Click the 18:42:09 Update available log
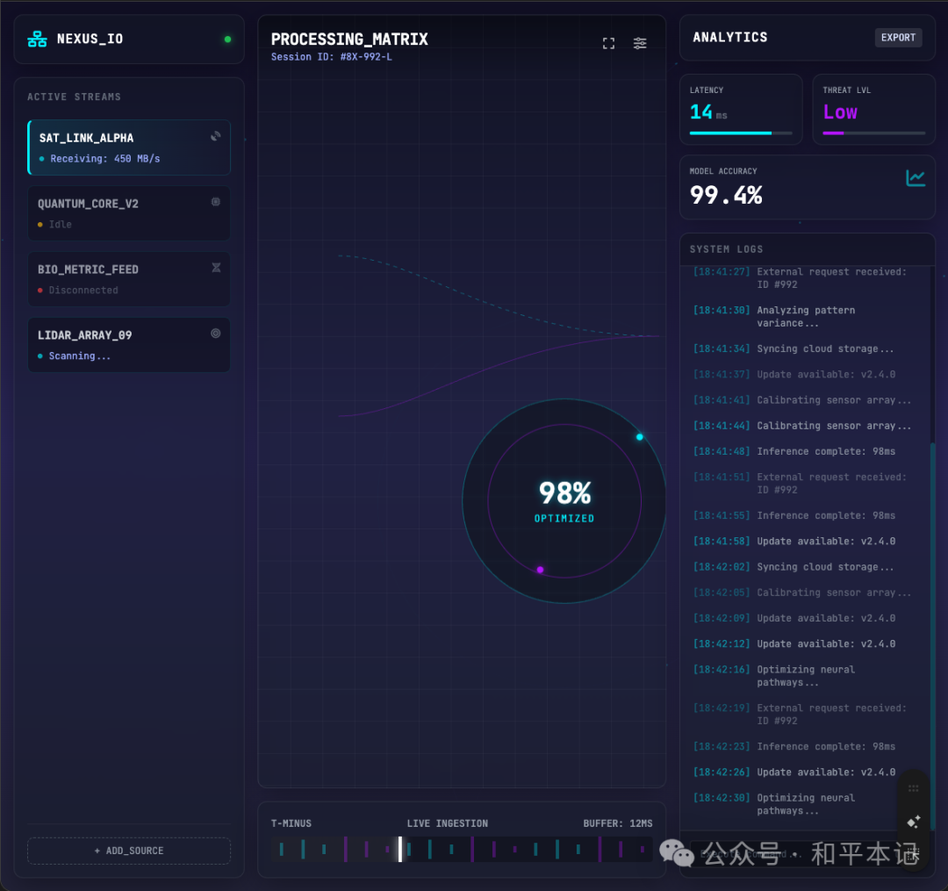Viewport: 948px width, 891px height. (x=794, y=618)
